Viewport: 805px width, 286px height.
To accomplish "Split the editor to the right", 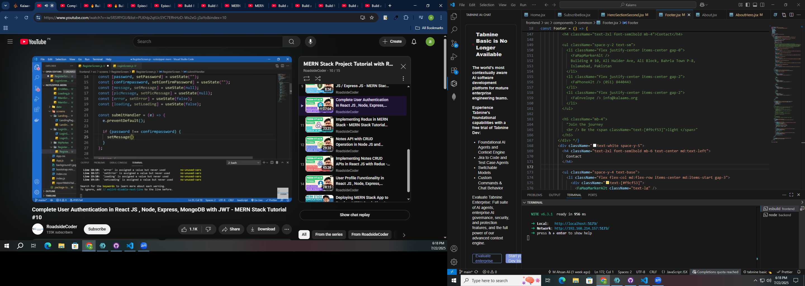I will pos(791,15).
